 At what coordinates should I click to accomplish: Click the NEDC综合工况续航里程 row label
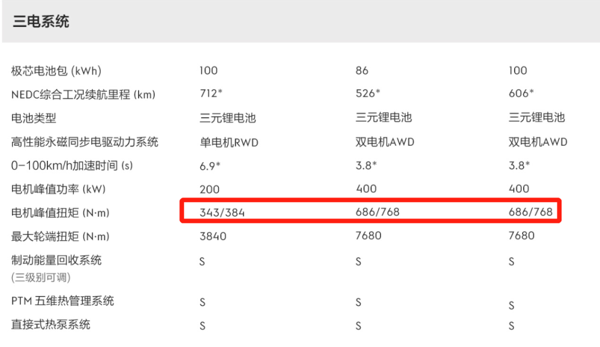(x=83, y=94)
